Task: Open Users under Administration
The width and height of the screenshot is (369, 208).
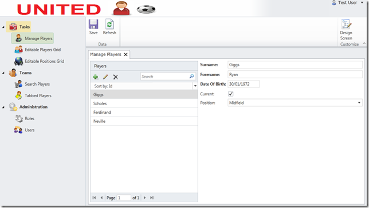Action: (30, 130)
